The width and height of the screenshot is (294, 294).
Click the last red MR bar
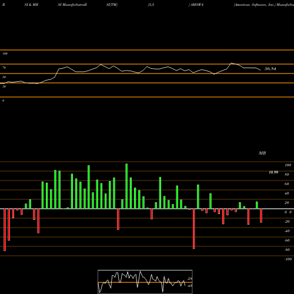[x=261, y=216]
